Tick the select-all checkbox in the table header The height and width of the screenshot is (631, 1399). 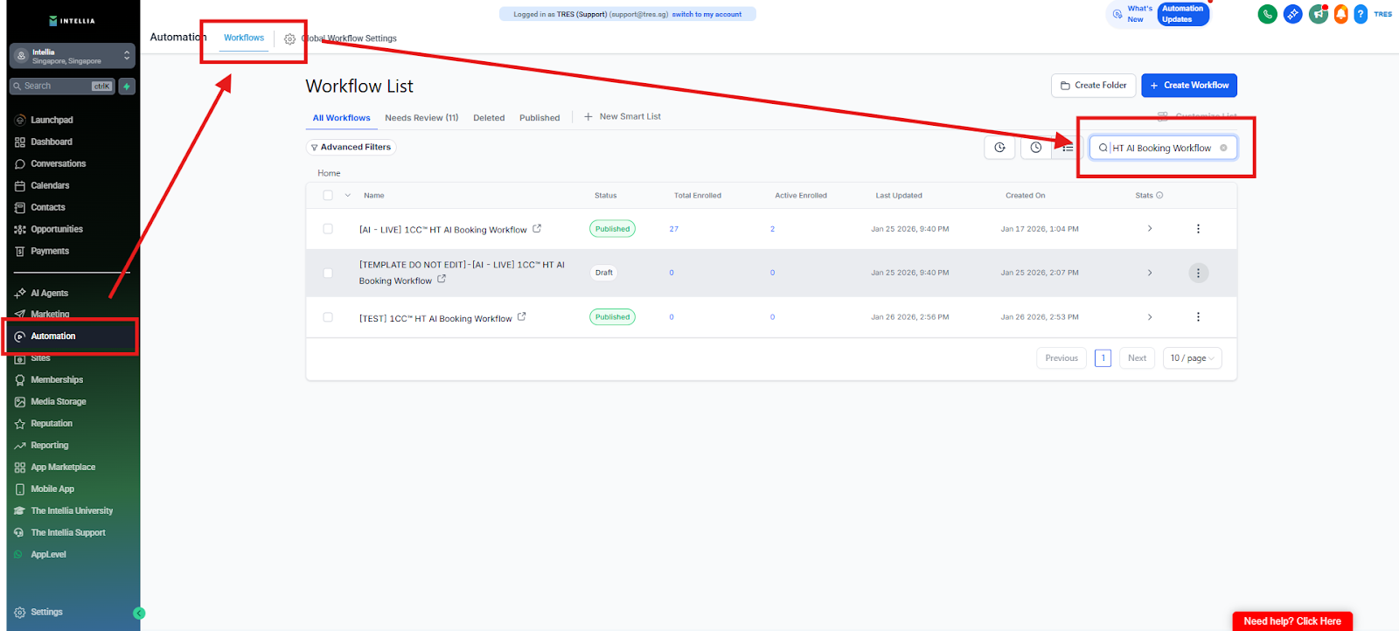click(328, 196)
